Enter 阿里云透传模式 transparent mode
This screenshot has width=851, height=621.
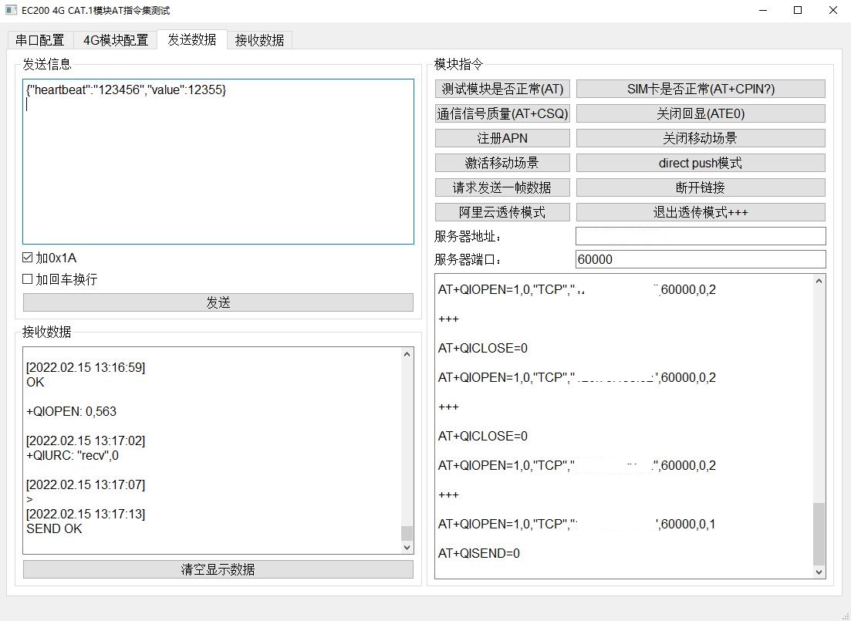click(501, 212)
